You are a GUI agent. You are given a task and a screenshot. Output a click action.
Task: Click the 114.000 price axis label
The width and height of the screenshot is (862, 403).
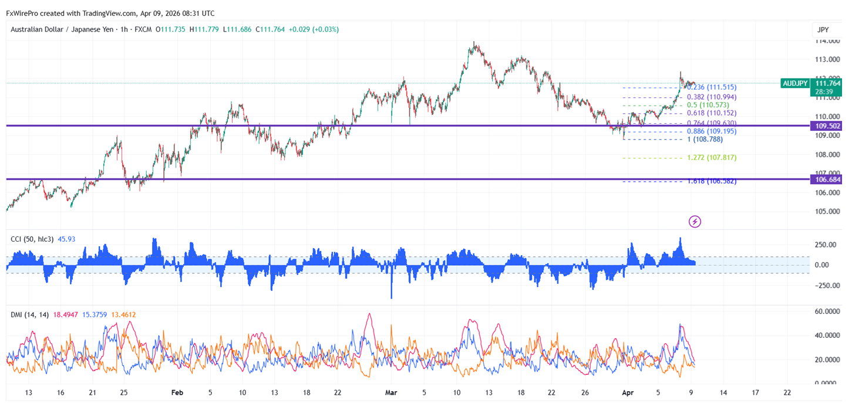pos(826,40)
